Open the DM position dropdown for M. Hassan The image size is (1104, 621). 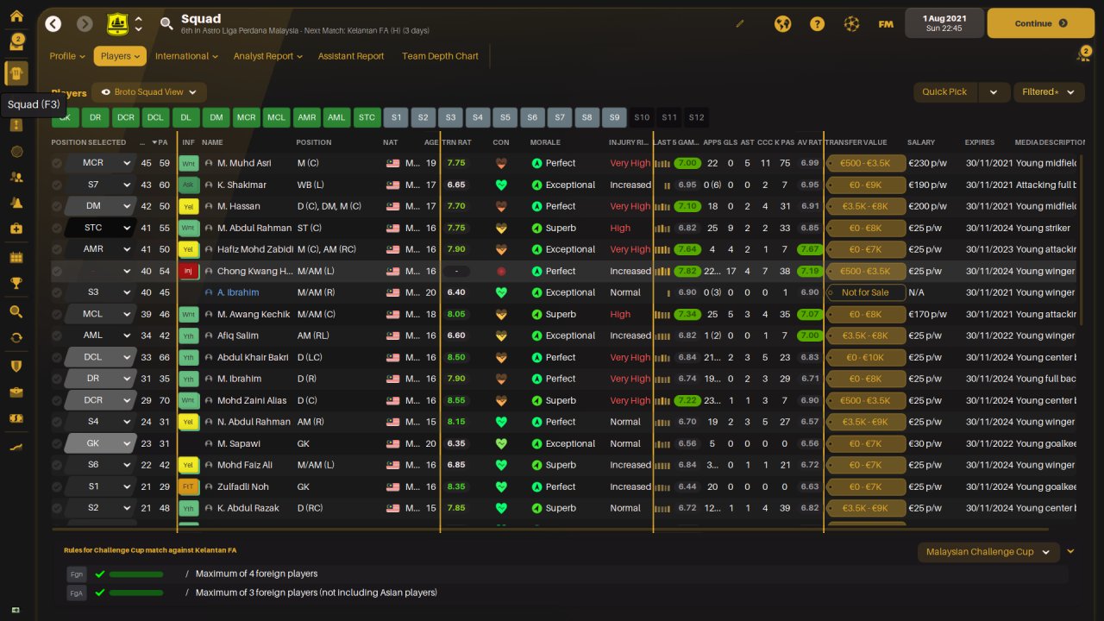pyautogui.click(x=100, y=206)
